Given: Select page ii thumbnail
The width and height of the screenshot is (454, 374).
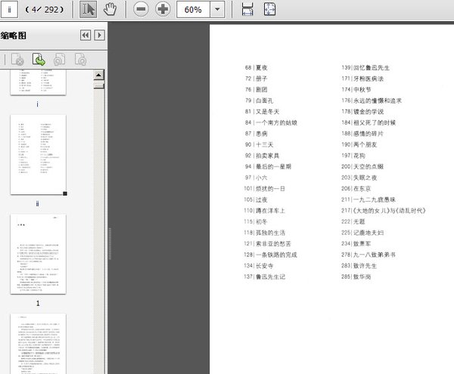Looking at the screenshot, I should pos(36,155).
